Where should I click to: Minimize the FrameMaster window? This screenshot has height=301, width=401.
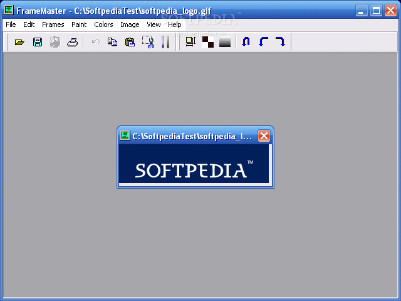(362, 11)
